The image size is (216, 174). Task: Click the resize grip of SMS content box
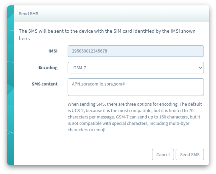(202, 94)
